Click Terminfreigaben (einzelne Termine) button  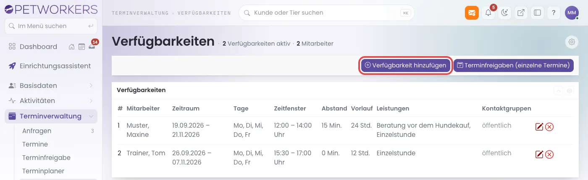[x=513, y=65]
